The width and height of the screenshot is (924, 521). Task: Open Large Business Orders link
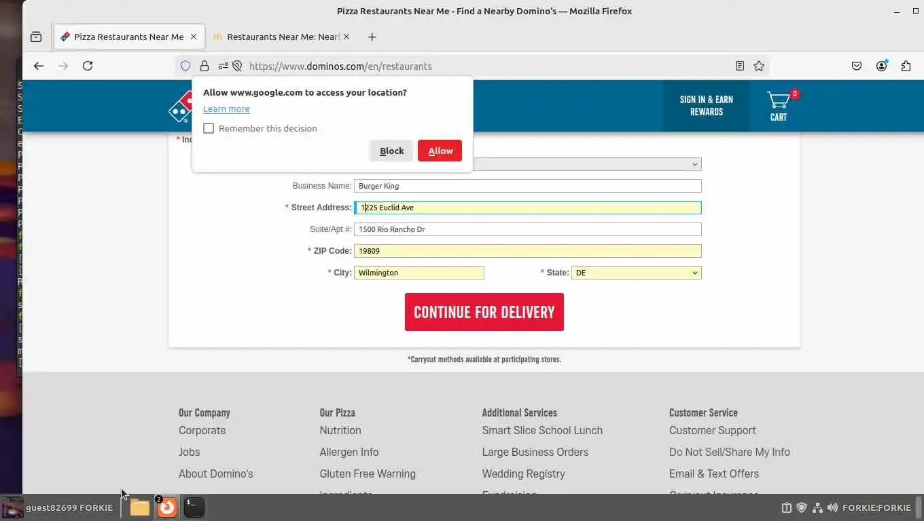click(535, 452)
